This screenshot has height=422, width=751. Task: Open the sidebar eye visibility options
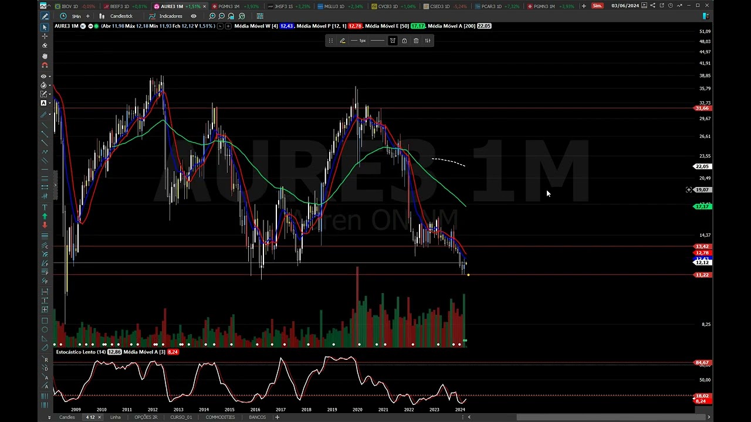pos(45,76)
